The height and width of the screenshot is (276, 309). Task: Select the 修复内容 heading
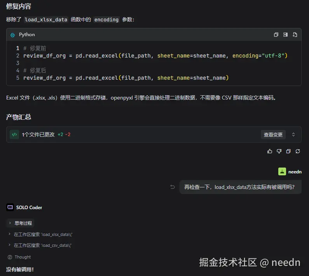click(19, 6)
